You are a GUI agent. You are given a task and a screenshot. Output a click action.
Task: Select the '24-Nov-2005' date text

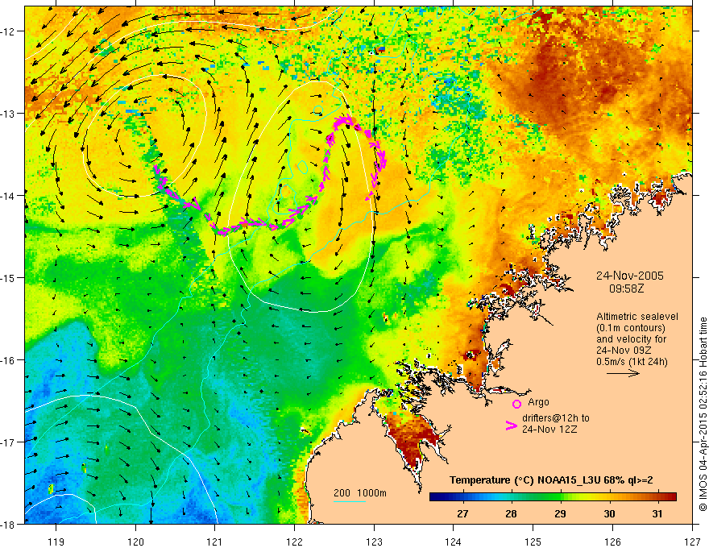click(x=630, y=276)
